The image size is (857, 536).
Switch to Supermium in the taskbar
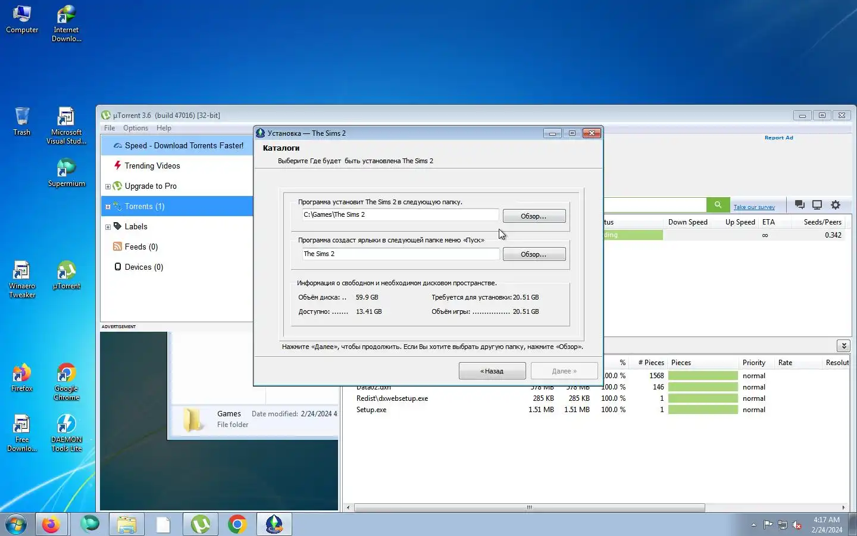pos(90,524)
